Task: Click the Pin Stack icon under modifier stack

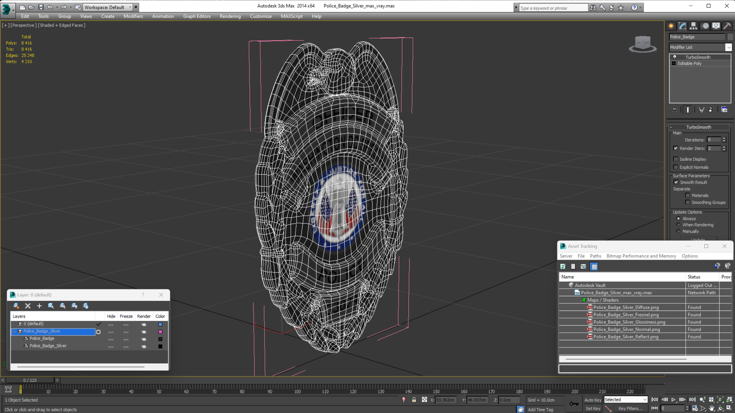Action: (674, 109)
